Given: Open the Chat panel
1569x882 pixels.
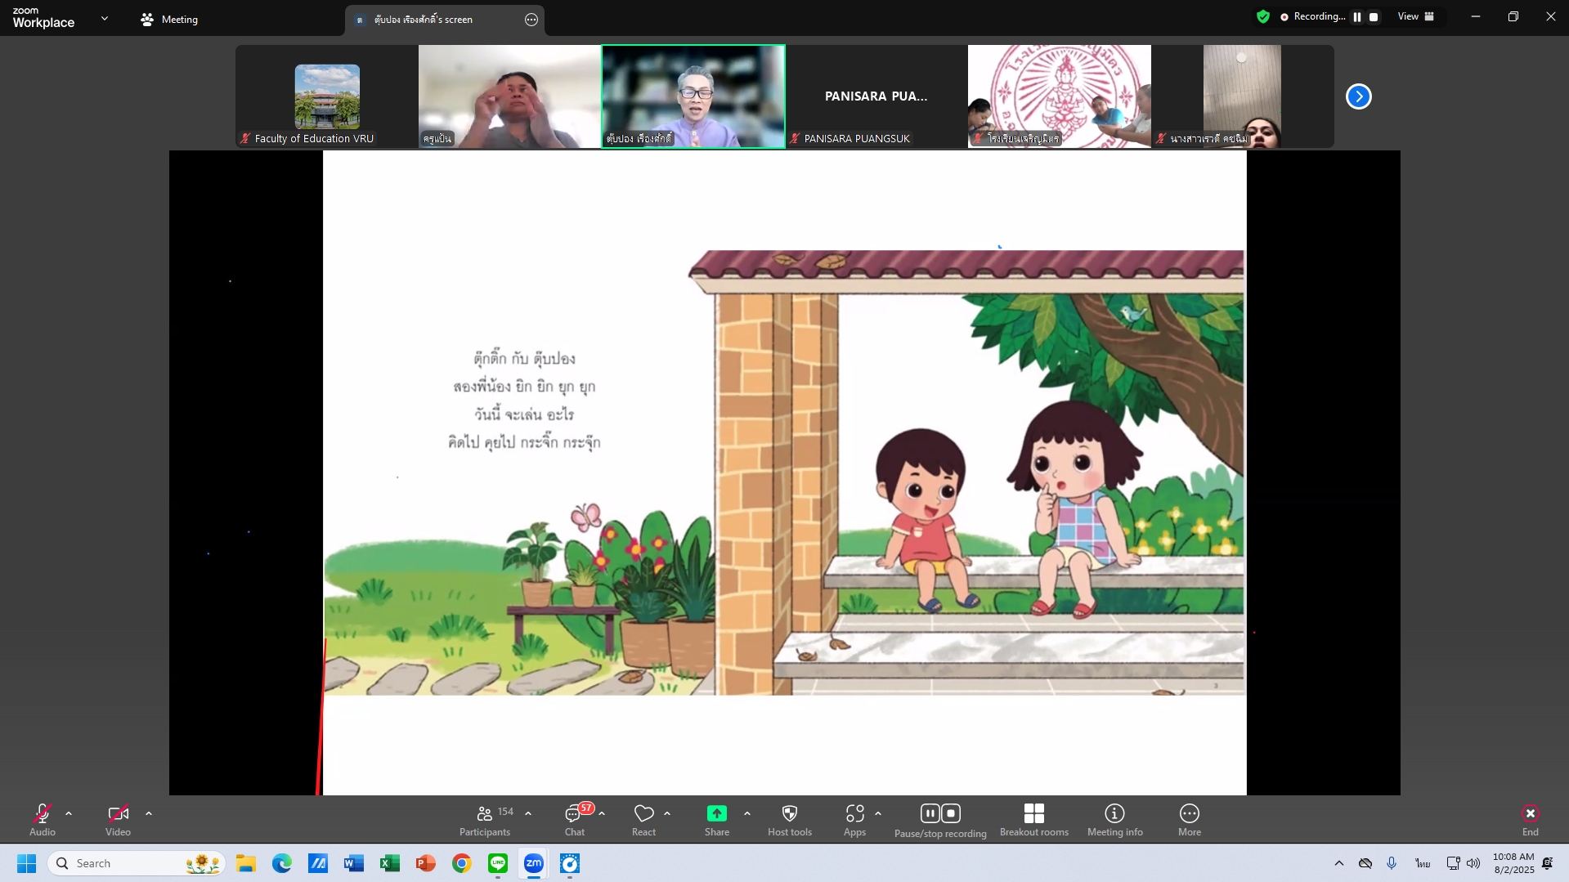Looking at the screenshot, I should point(574,819).
